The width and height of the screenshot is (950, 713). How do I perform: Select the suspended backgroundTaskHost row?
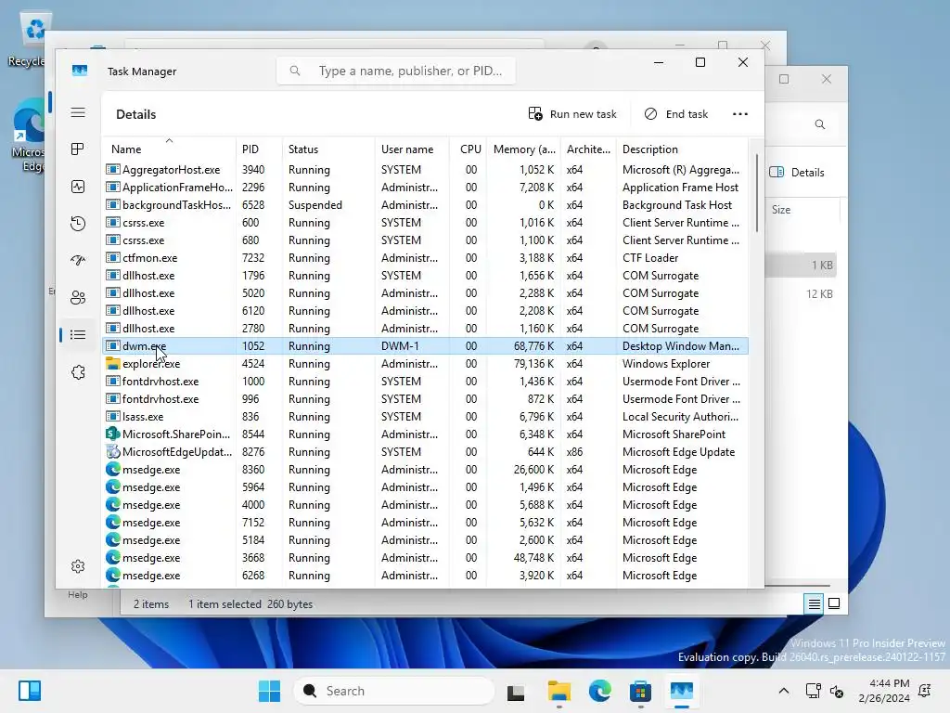click(425, 205)
